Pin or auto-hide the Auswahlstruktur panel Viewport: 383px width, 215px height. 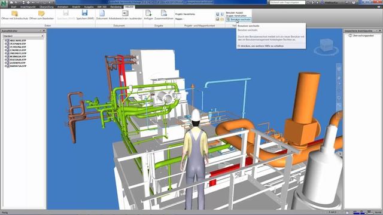[40, 30]
